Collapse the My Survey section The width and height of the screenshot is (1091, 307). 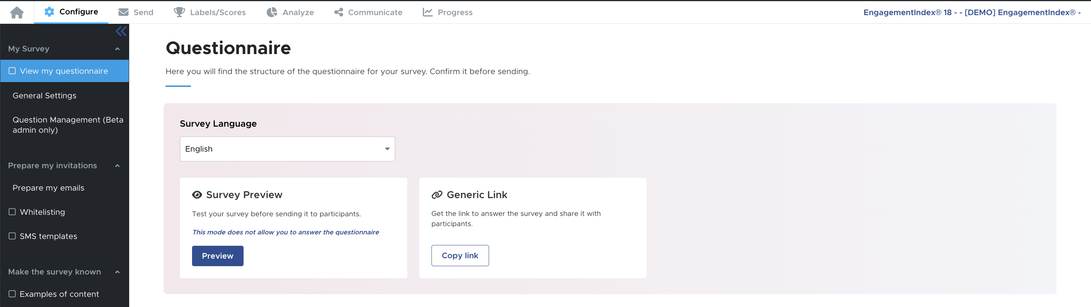pos(117,49)
